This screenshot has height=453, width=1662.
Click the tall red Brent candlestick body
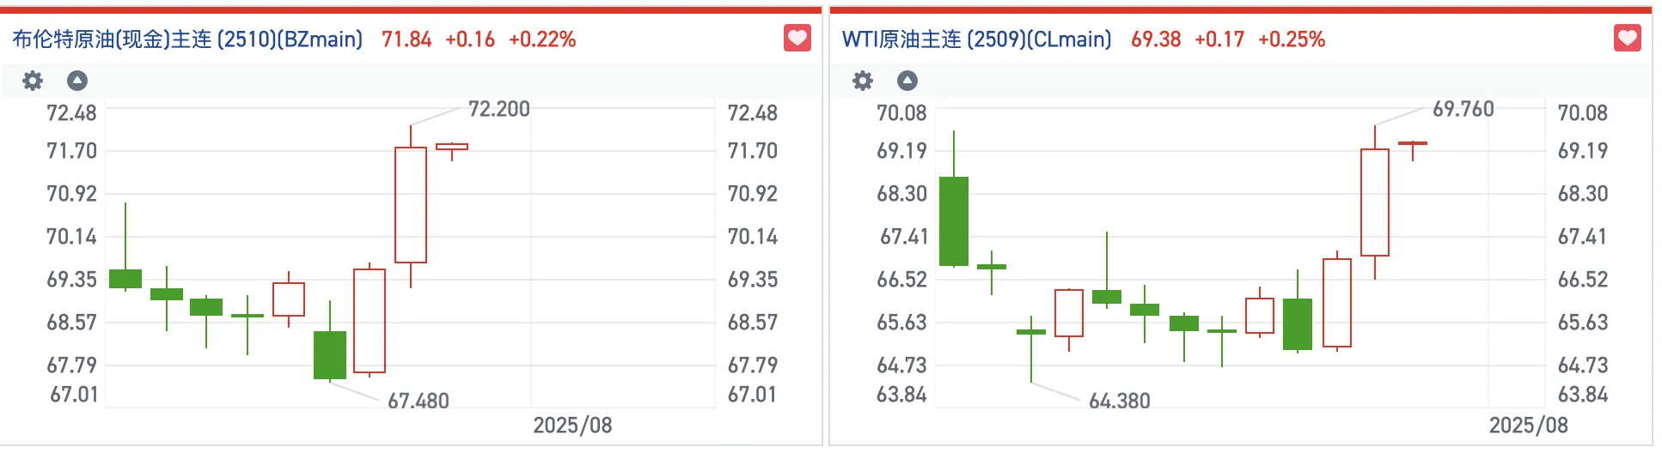click(x=411, y=205)
